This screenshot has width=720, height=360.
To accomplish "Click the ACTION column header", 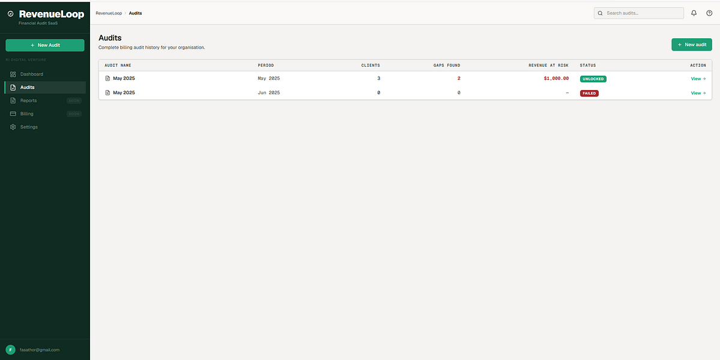I will 698,65.
